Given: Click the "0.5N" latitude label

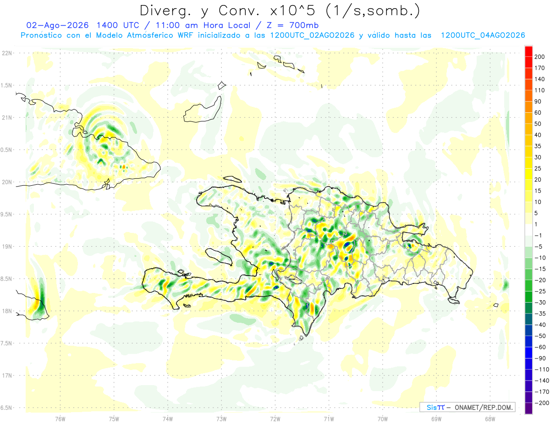Looking at the screenshot, I should [x=6, y=150].
